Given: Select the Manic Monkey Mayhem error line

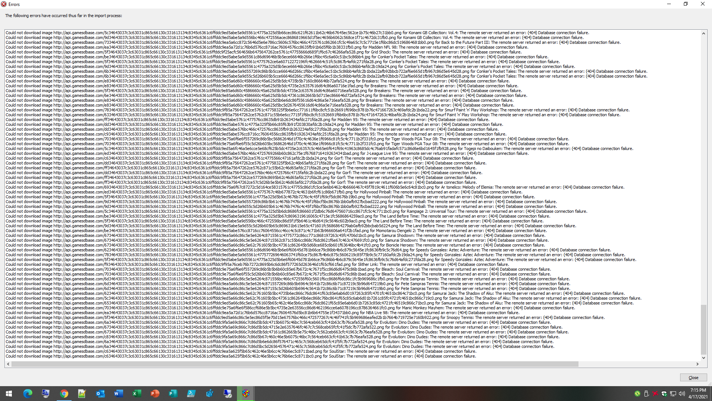Looking at the screenshot, I should tap(290, 308).
